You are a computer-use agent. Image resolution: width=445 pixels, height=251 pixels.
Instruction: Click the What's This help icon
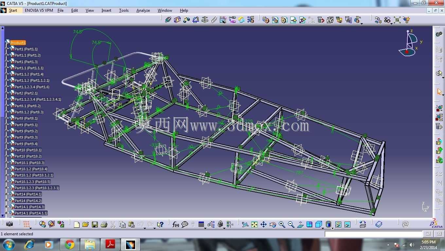[160, 225]
